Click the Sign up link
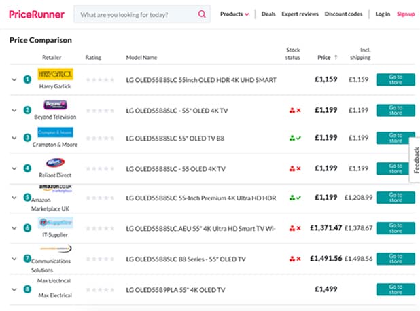This screenshot has height=311, width=420. coord(406,14)
